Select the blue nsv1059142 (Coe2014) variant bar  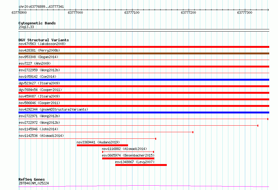click(144, 80)
